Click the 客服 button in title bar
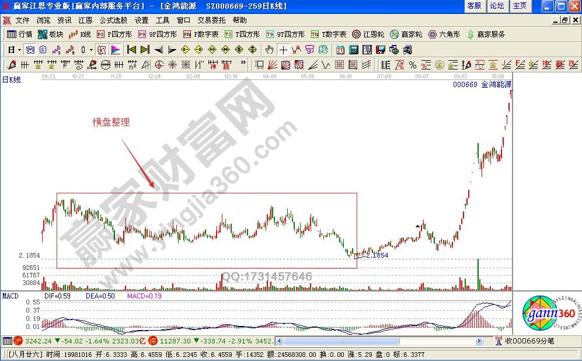This screenshot has height=361, width=582. 474,6
